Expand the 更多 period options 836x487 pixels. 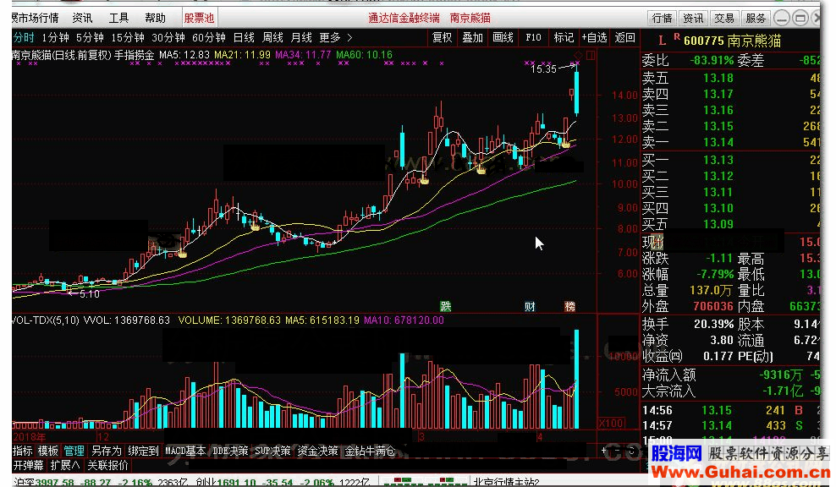click(x=335, y=38)
